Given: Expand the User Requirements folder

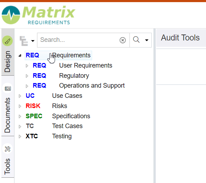Looking at the screenshot, I should point(27,66).
